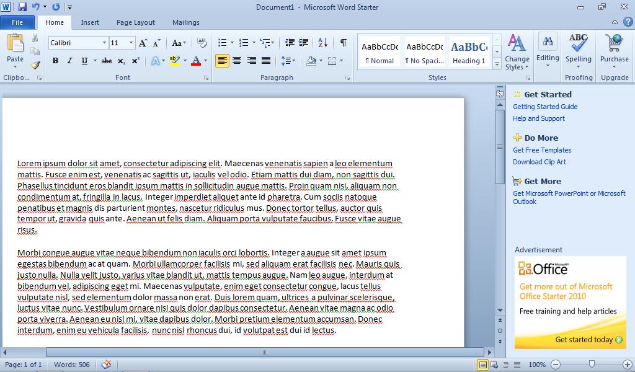
Task: Switch to Draft view in status bar
Action: [517, 365]
